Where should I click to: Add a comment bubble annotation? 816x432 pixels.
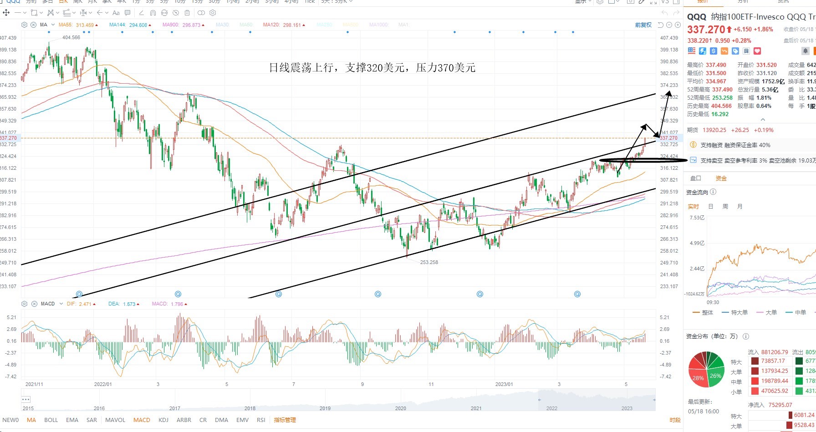127,13
